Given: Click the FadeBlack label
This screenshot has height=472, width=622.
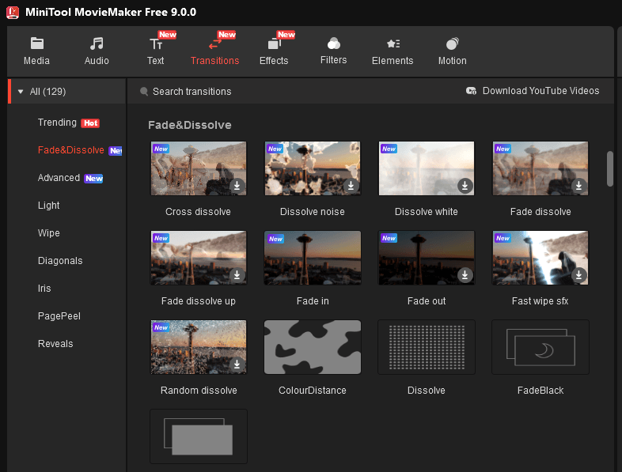Looking at the screenshot, I should pyautogui.click(x=540, y=391).
